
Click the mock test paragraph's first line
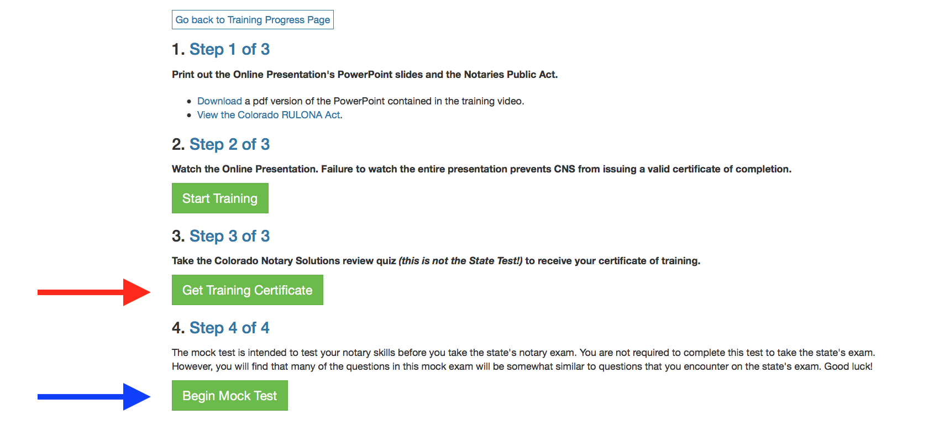coord(523,353)
